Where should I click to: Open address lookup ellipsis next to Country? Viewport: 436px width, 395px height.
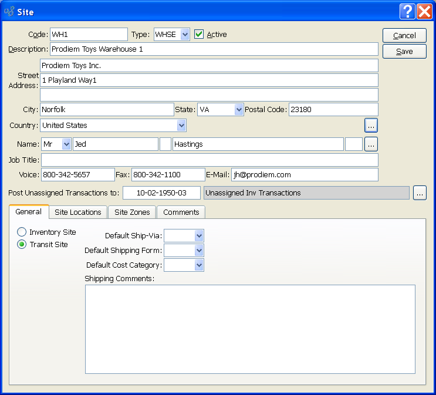371,125
